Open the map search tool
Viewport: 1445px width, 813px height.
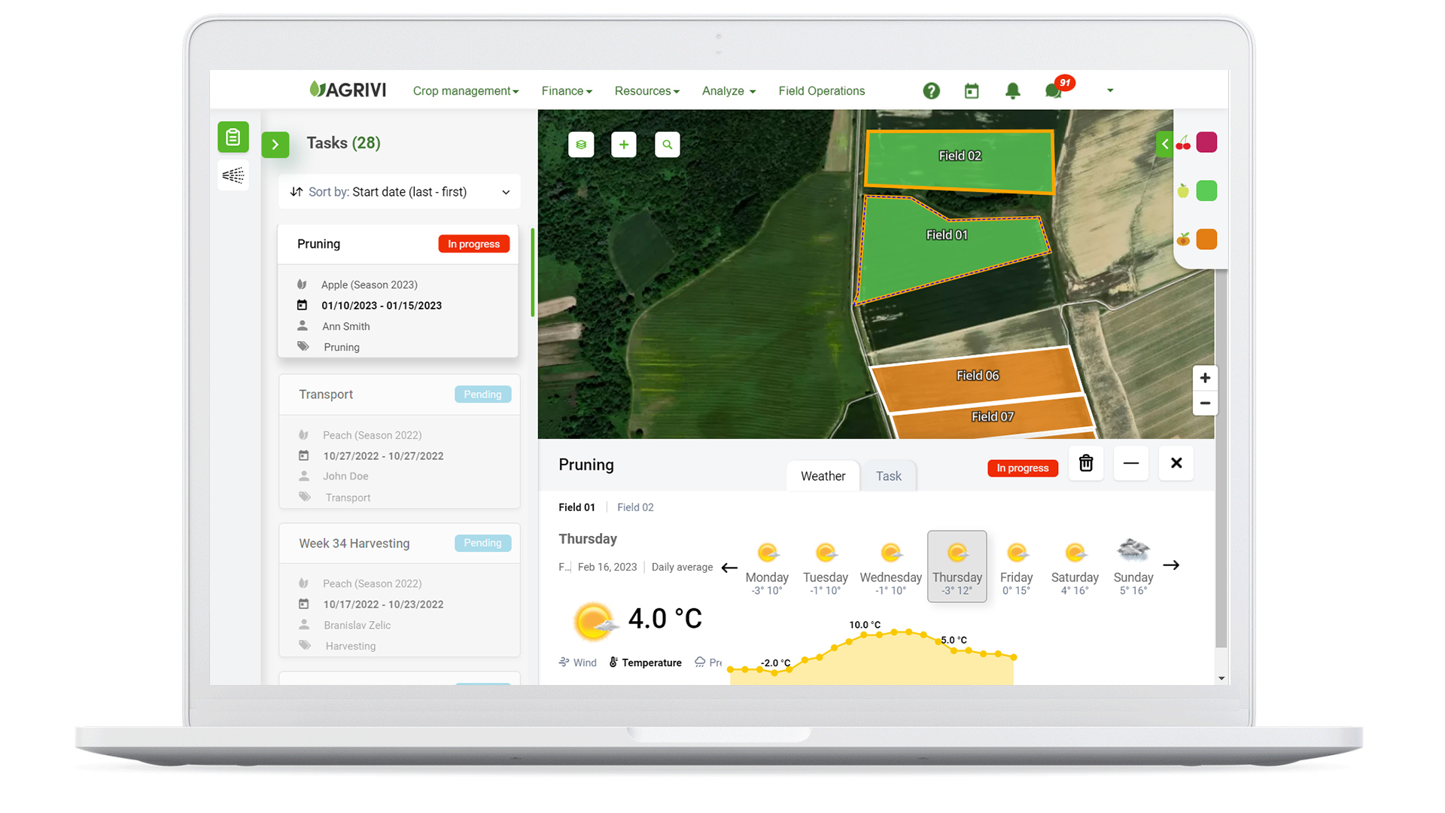coord(668,145)
